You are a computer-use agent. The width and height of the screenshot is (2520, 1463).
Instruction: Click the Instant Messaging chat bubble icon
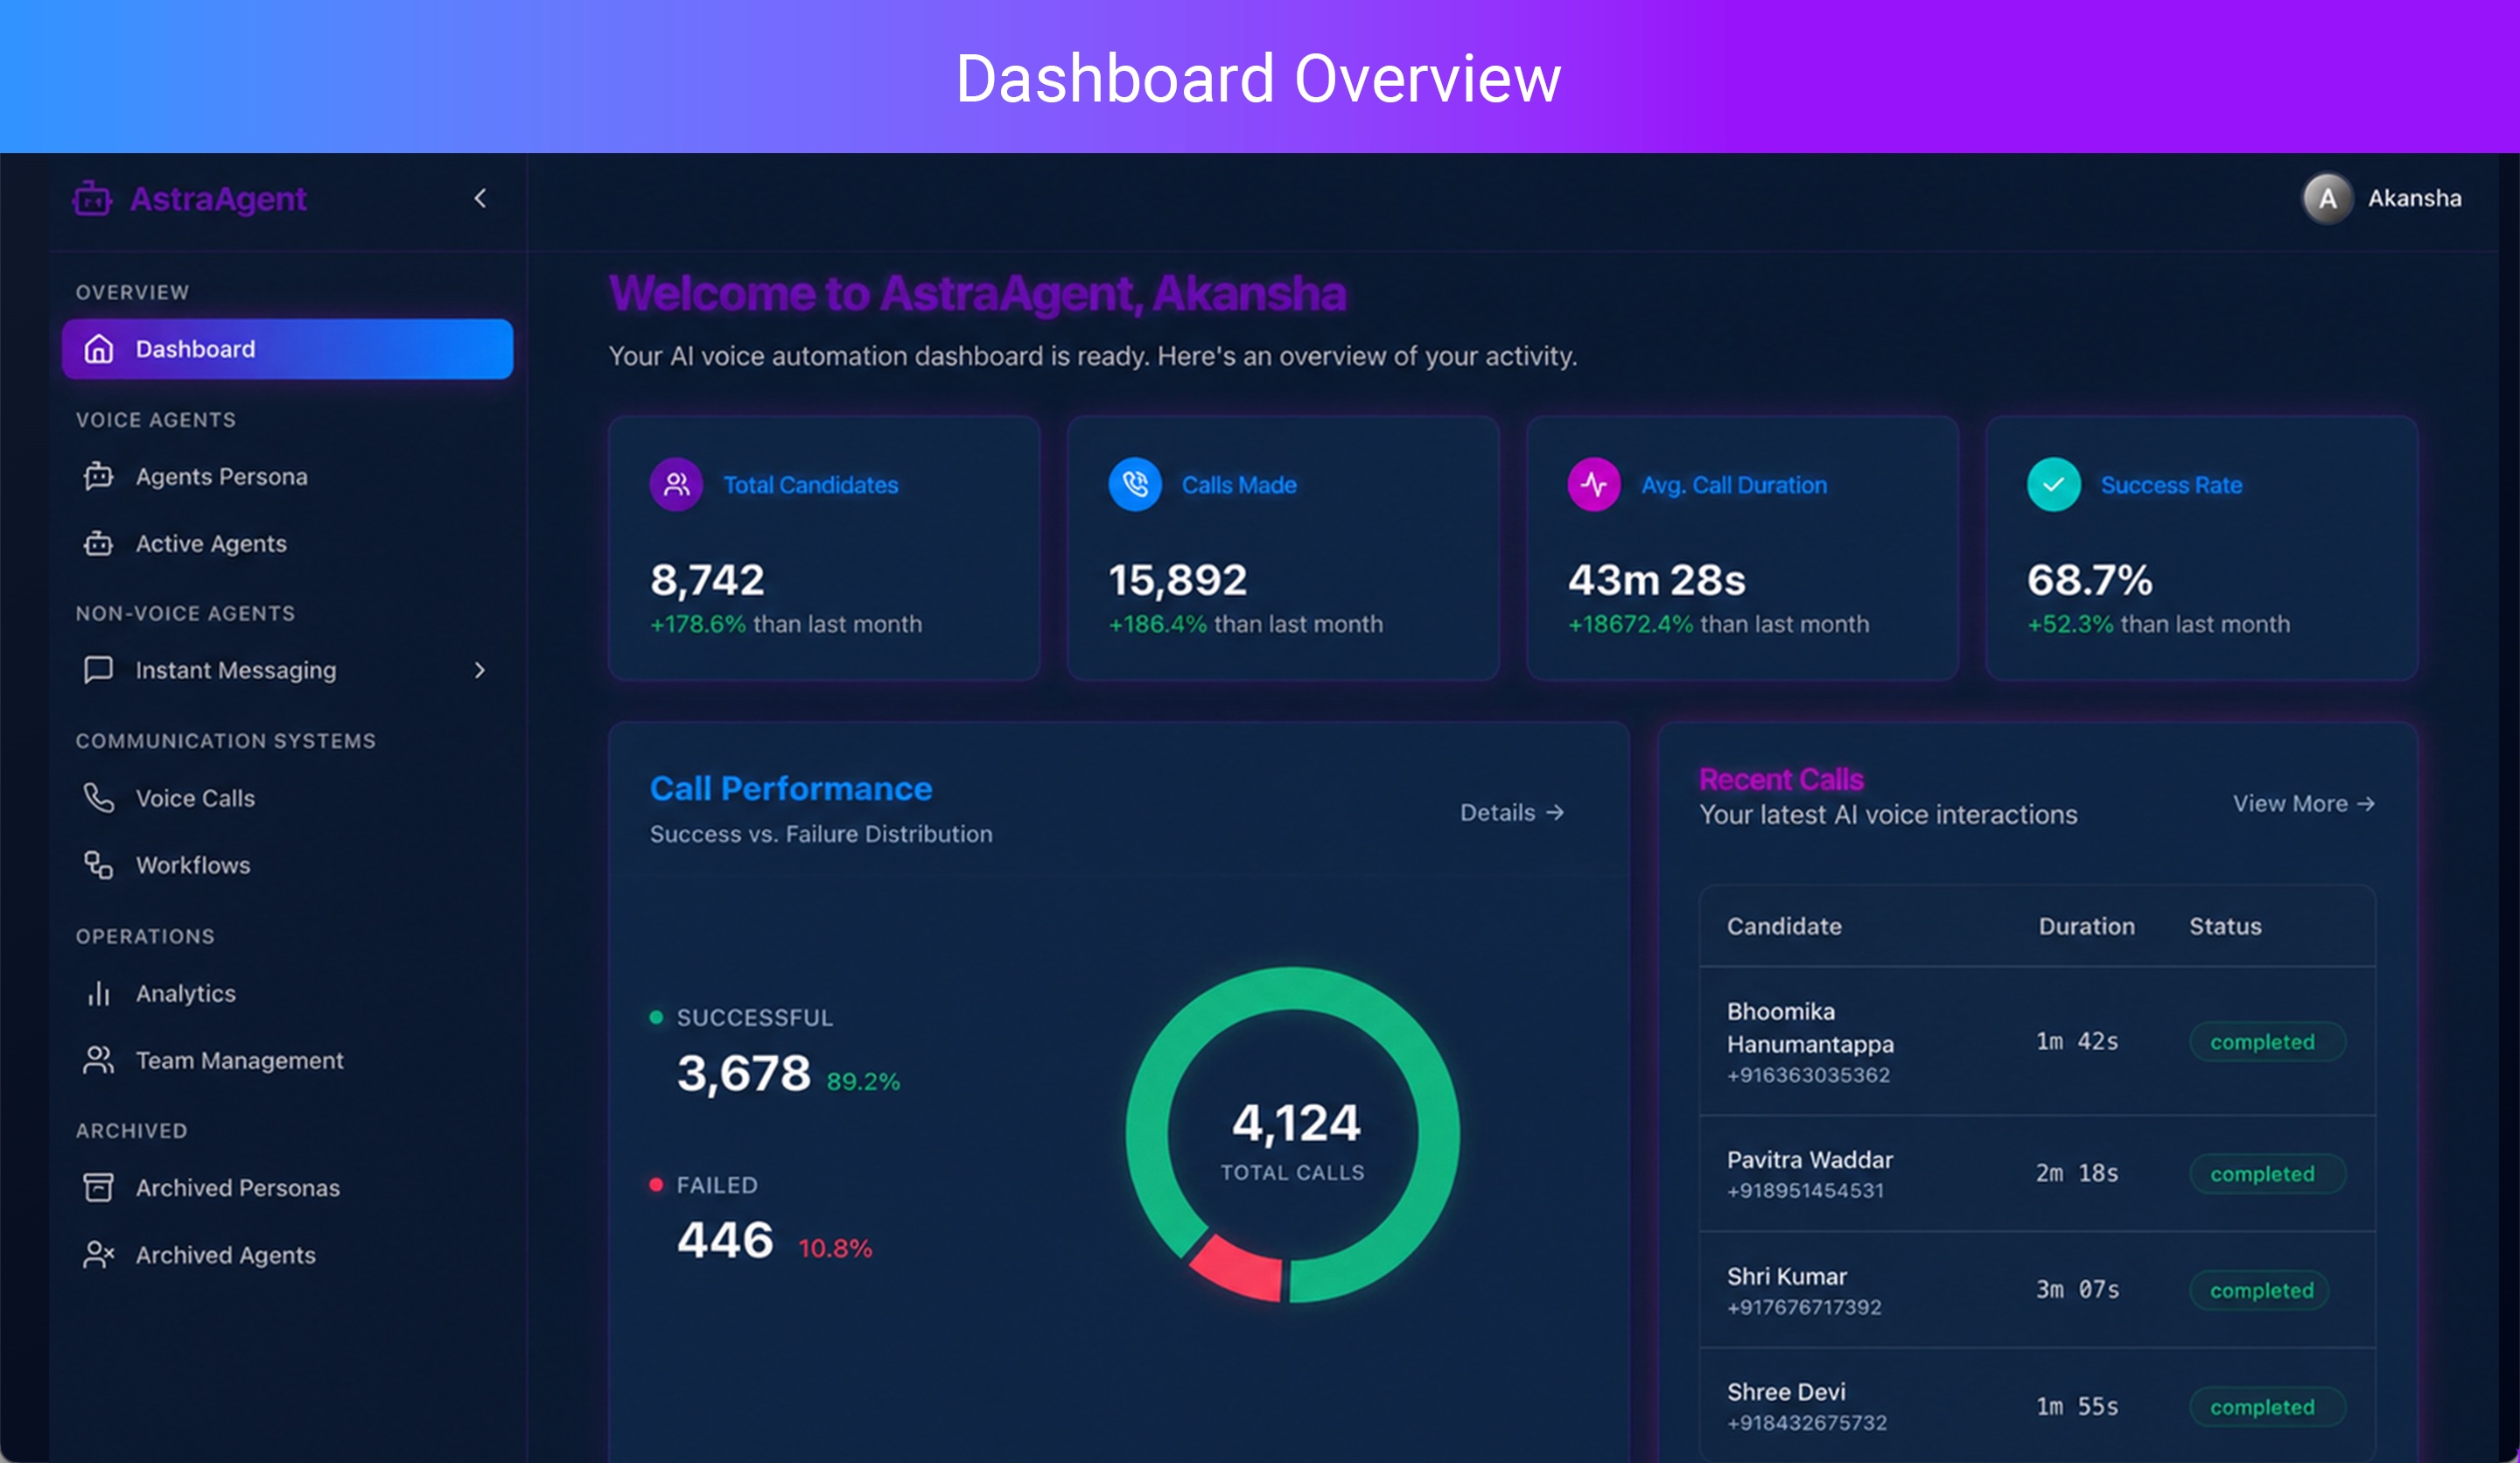coord(98,669)
